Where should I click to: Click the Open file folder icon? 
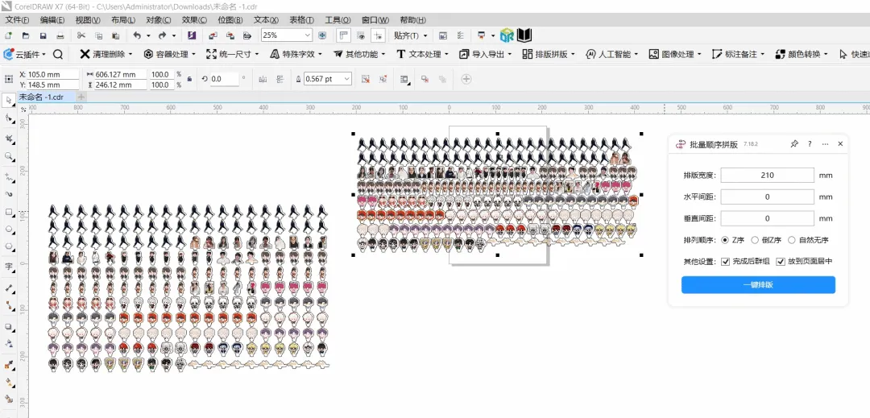(x=26, y=35)
